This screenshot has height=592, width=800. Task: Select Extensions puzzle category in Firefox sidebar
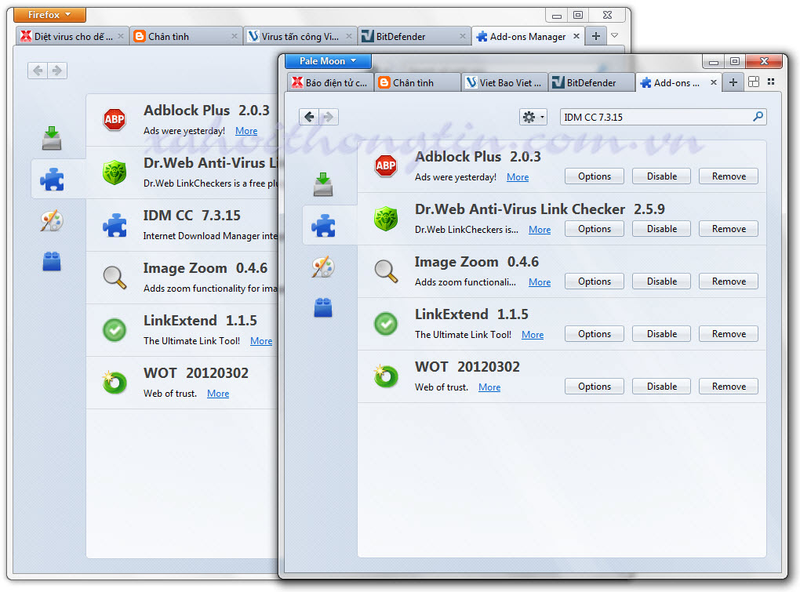(x=52, y=179)
